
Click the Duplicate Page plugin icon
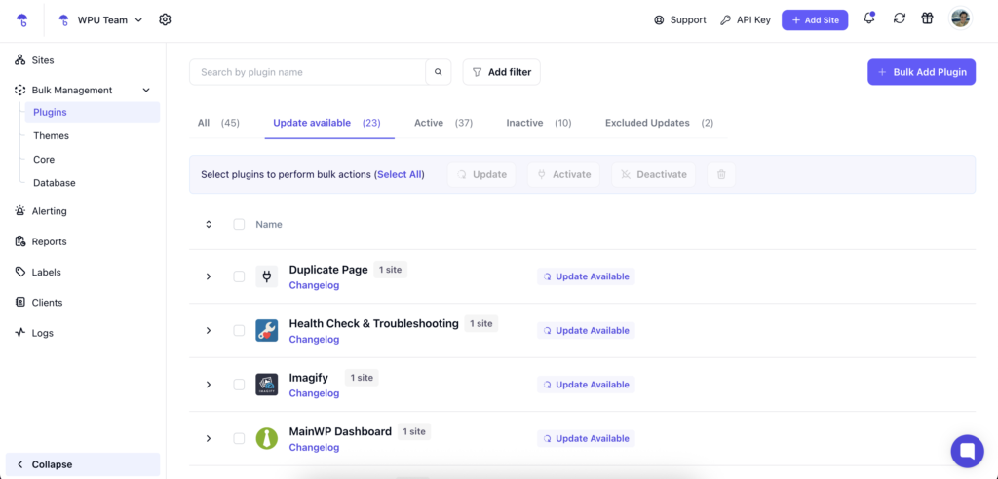(x=267, y=276)
